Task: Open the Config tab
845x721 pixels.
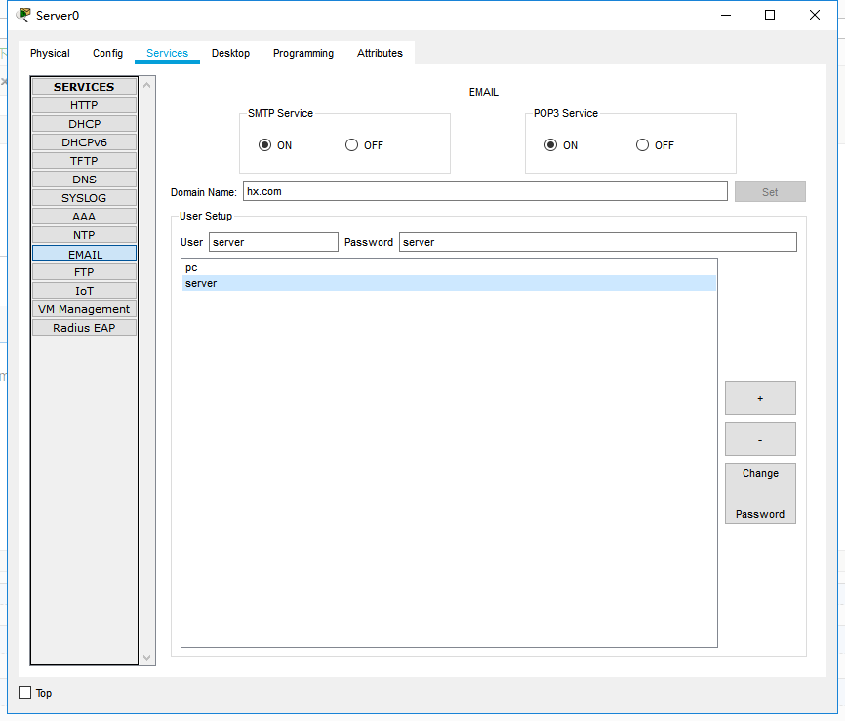Action: click(107, 53)
